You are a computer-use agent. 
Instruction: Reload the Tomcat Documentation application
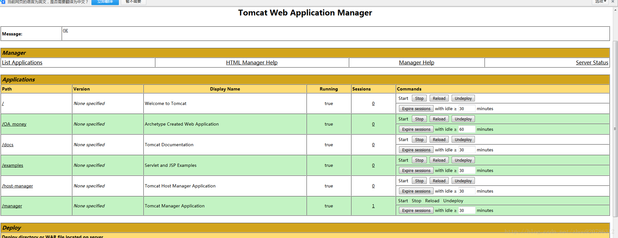click(x=439, y=139)
